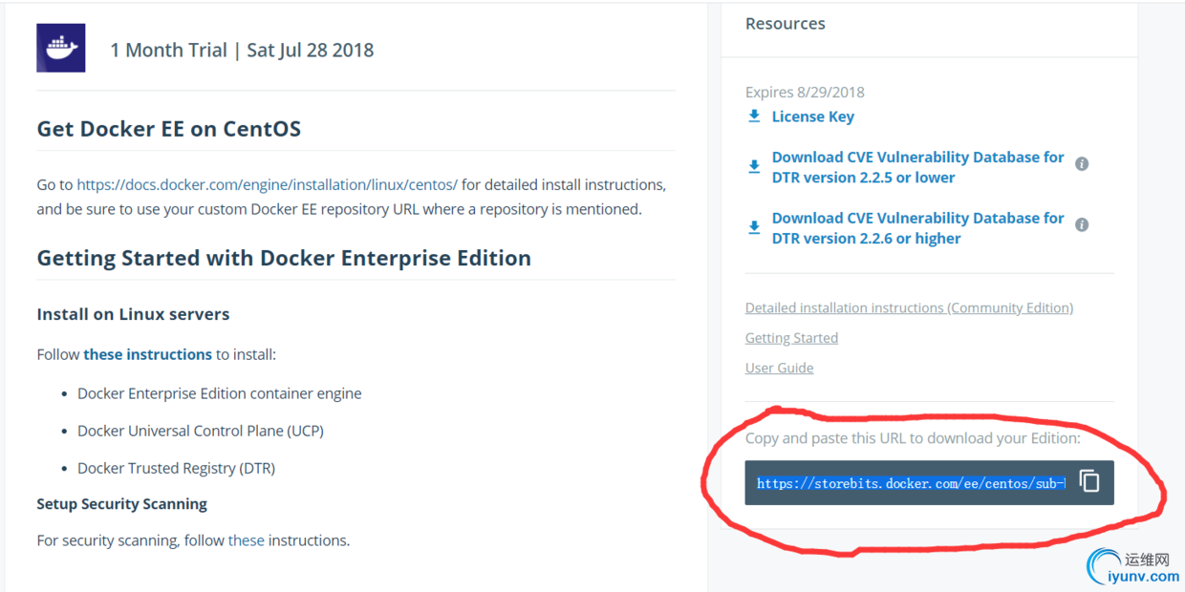The image size is (1185, 592).
Task: Click the storebits.docker.com URL field
Action: point(911,483)
